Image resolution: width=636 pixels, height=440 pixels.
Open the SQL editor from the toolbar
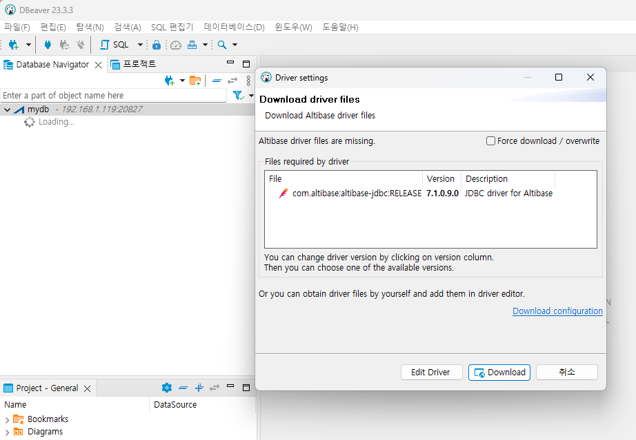115,45
